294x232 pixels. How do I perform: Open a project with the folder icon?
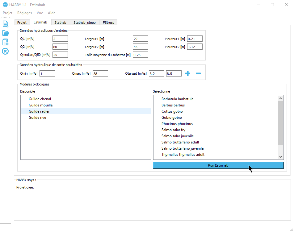(x=5, y=33)
